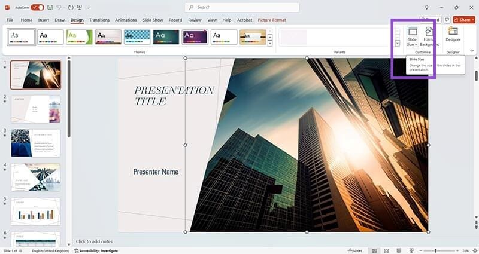
Task: Click the Accessibility: Investigate status icon
Action: [x=77, y=251]
